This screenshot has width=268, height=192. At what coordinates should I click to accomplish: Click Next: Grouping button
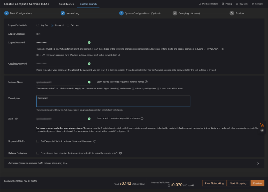[238, 183]
